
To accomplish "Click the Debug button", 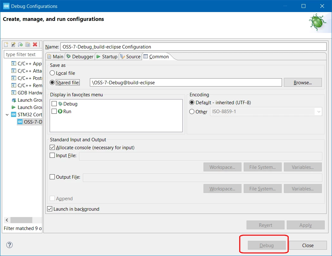I will (x=266, y=245).
